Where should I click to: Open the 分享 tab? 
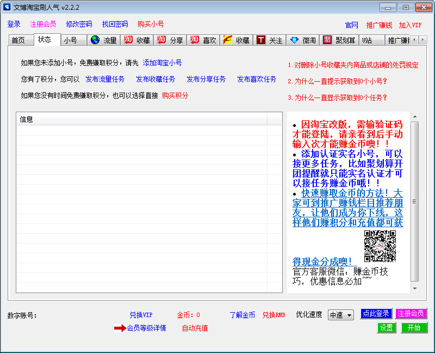(170, 40)
